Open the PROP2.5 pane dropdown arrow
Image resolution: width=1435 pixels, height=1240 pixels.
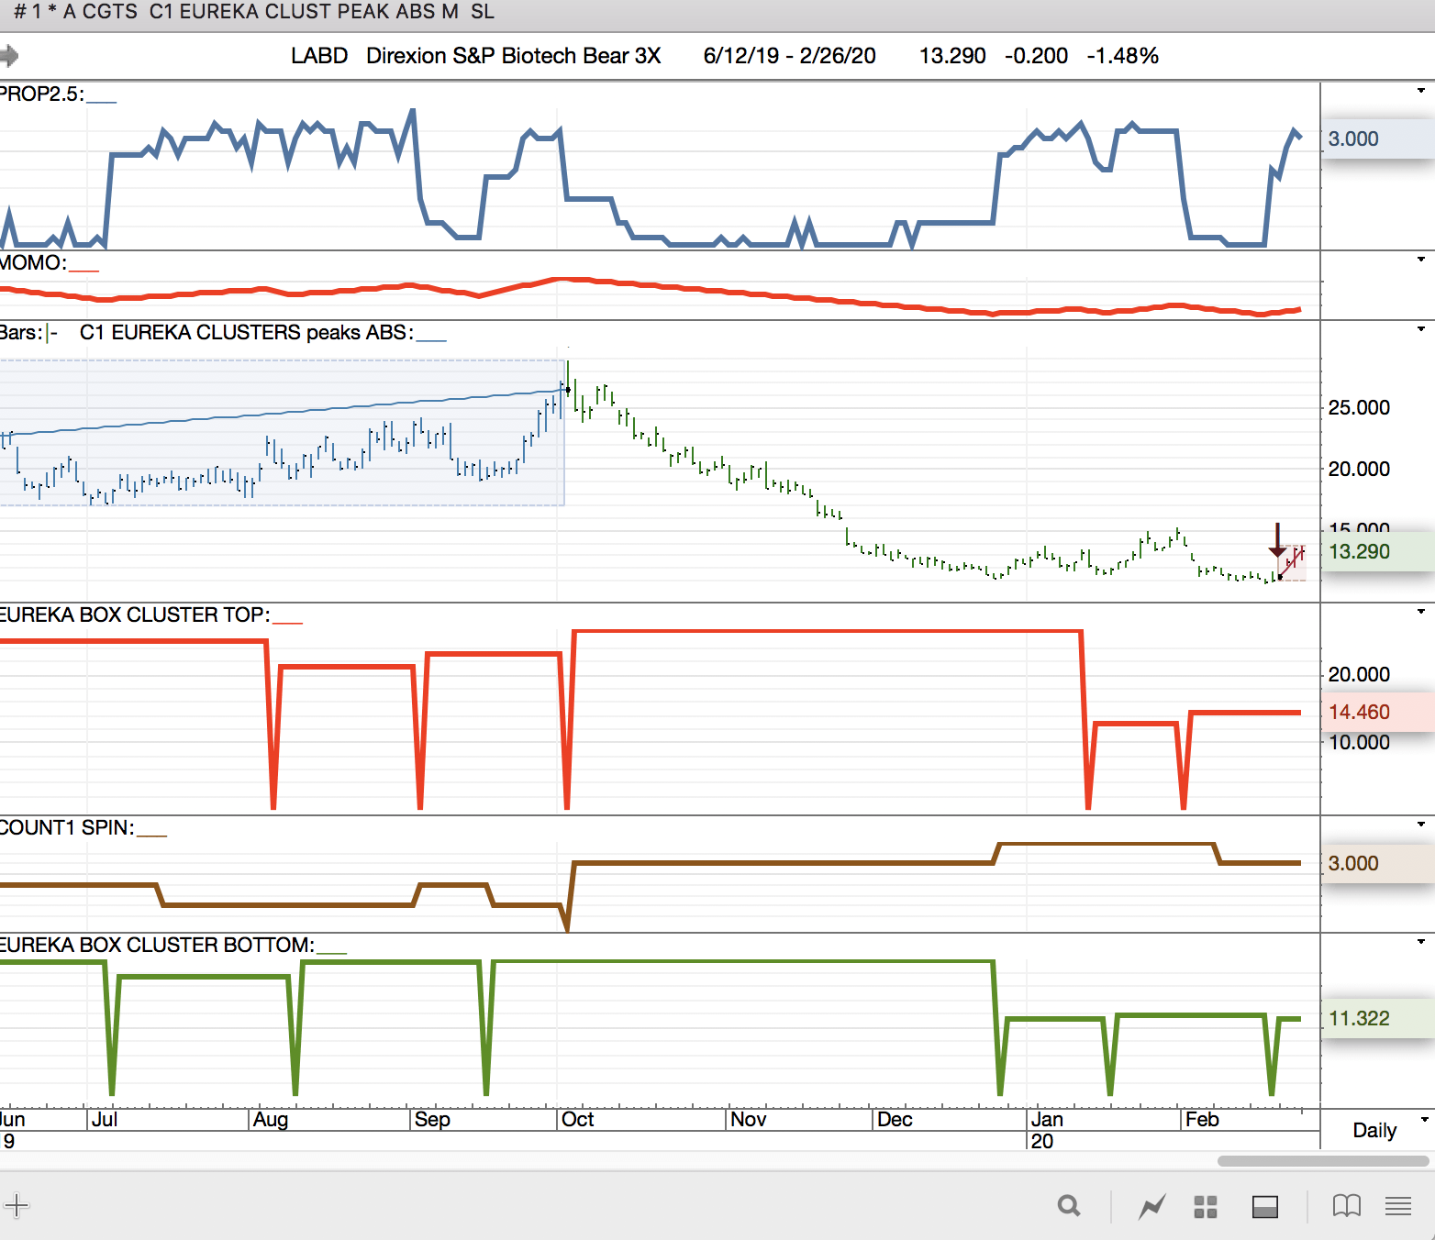coord(1421,91)
